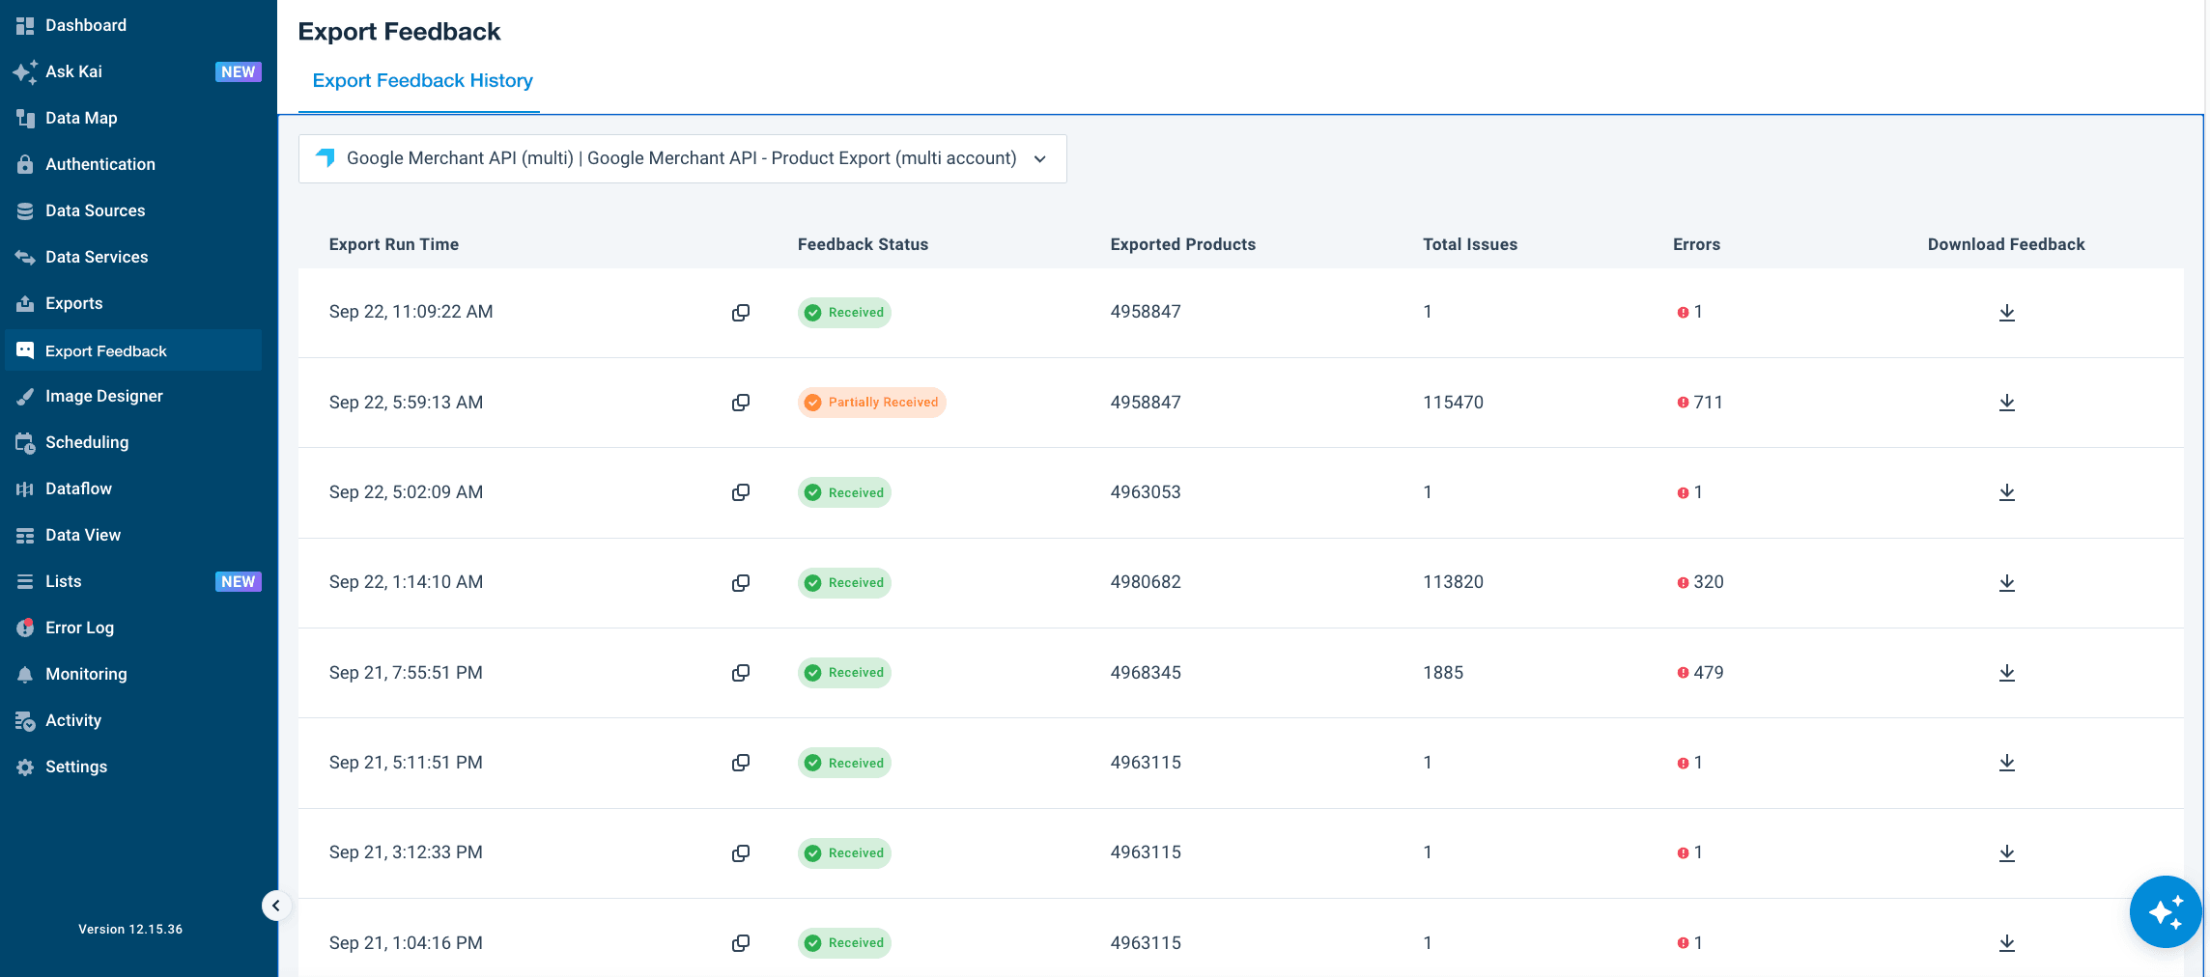Screen dimensions: 2210x977
Task: Open Authentication section
Action: [100, 164]
